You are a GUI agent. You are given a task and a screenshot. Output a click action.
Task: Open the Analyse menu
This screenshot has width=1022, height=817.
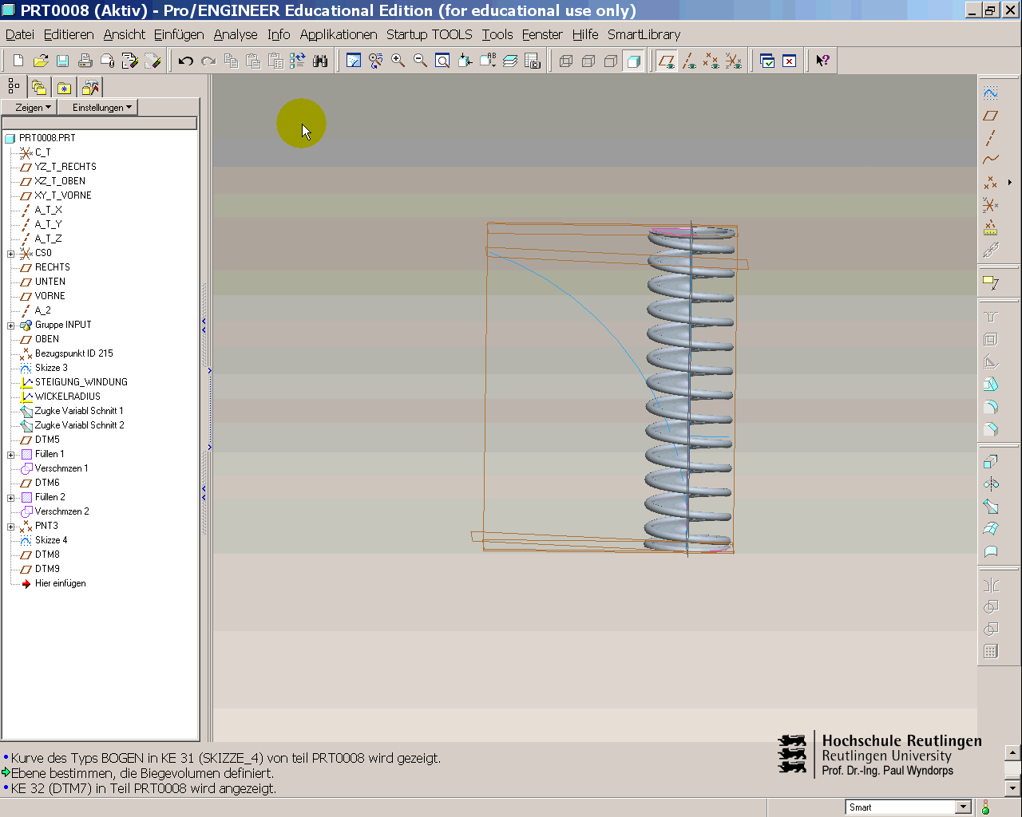[x=236, y=34]
